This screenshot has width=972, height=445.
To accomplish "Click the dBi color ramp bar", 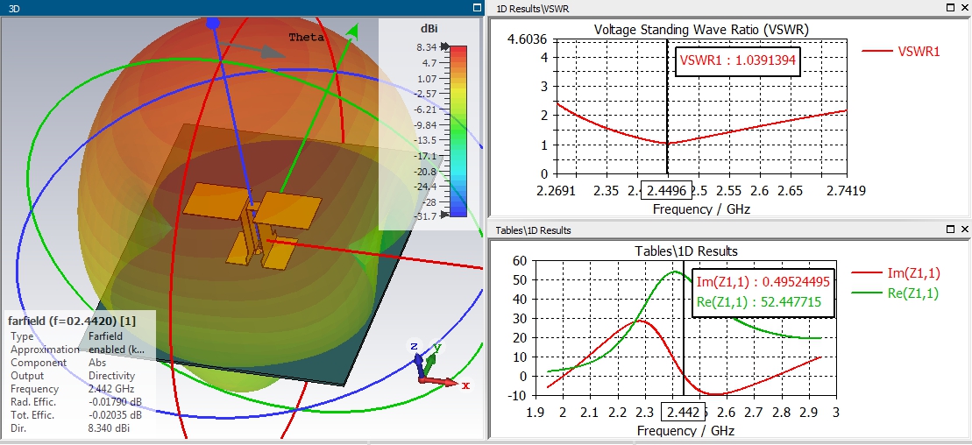I will 458,131.
